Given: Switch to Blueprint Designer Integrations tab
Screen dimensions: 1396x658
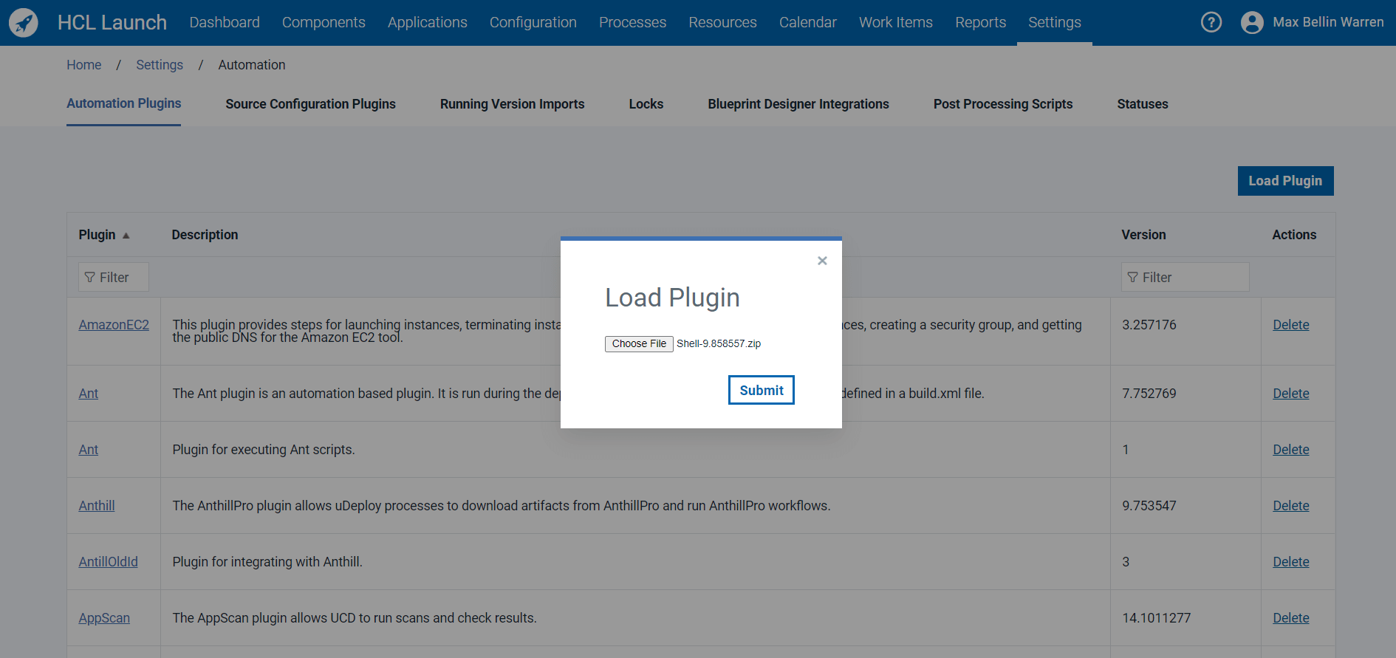Looking at the screenshot, I should coord(798,104).
